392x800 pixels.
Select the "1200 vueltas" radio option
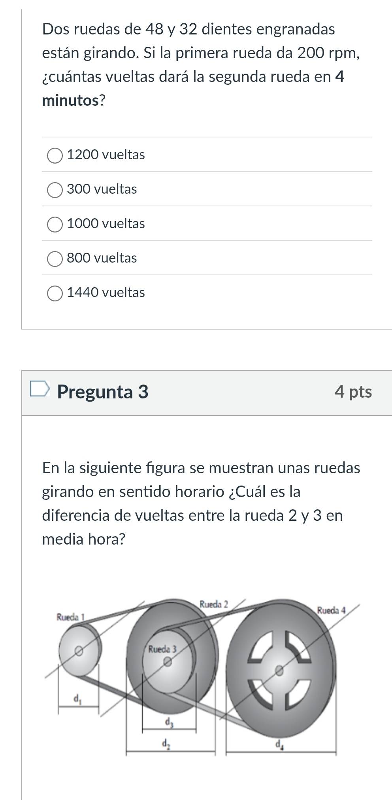55,155
